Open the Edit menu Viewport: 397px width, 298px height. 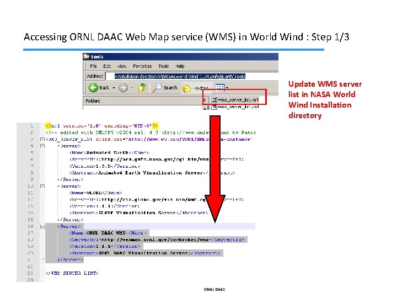(x=107, y=66)
